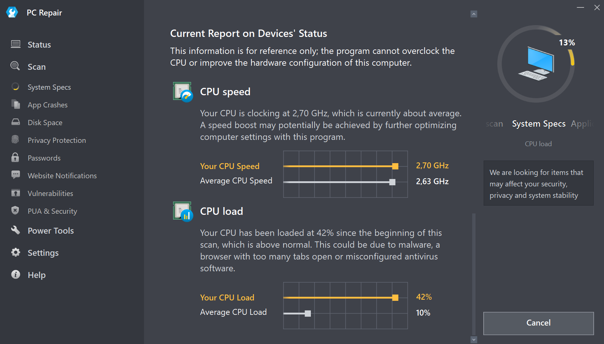604x344 pixels.
Task: Click the CPU load chip icon
Action: click(x=183, y=211)
